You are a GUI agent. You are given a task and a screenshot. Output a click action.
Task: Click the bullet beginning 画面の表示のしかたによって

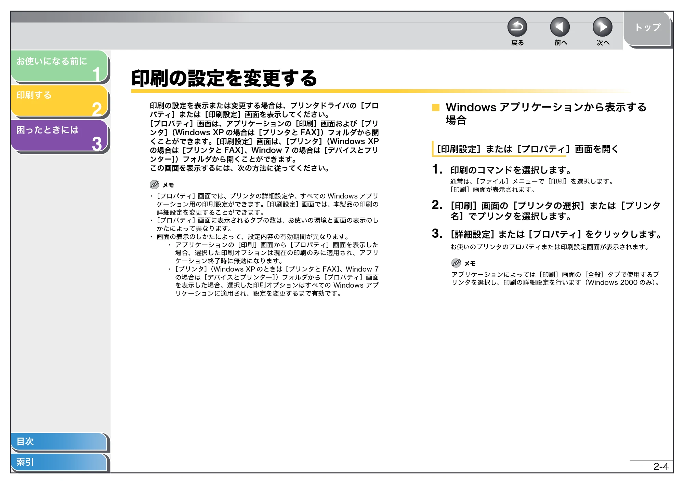[253, 237]
